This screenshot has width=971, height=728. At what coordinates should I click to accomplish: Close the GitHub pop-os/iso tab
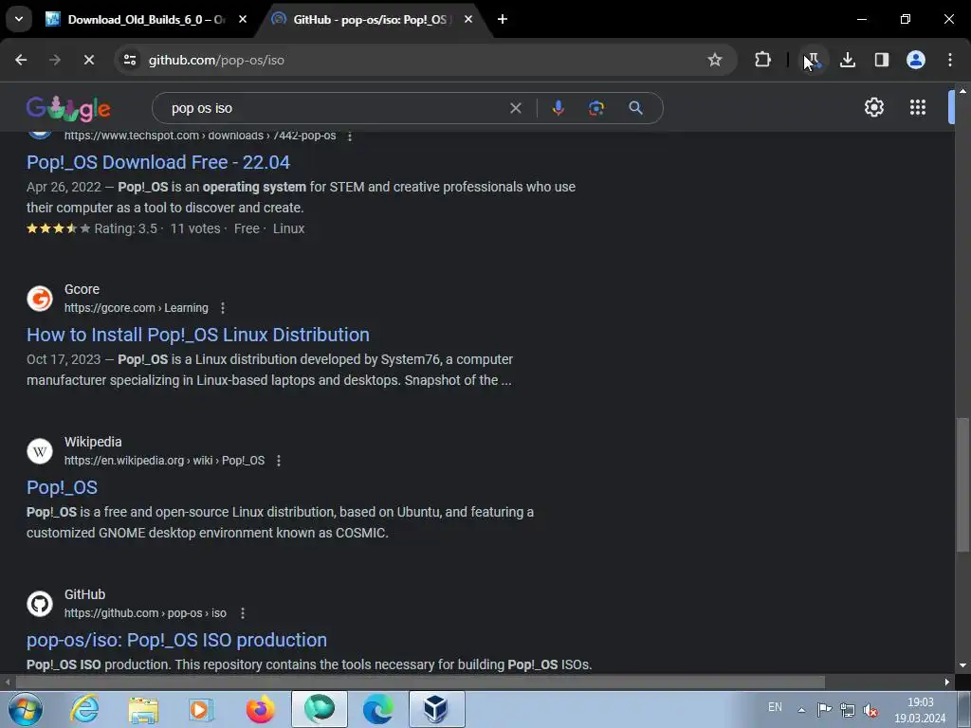tap(468, 19)
